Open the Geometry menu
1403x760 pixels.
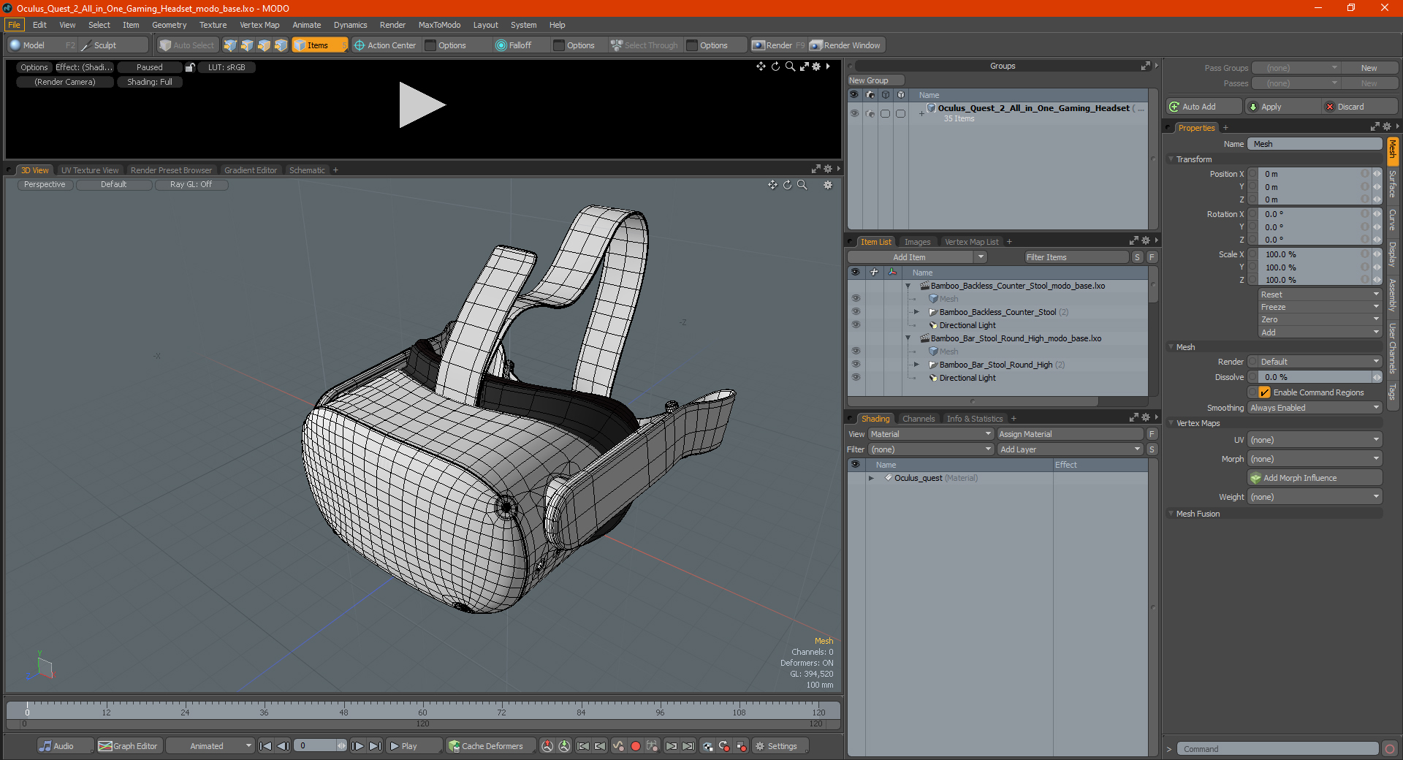click(169, 25)
